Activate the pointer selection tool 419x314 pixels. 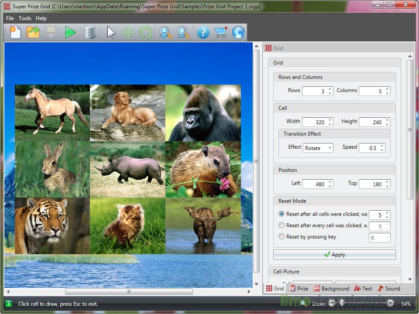(x=110, y=32)
